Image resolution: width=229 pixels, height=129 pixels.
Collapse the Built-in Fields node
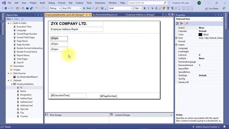[x=8, y=23]
